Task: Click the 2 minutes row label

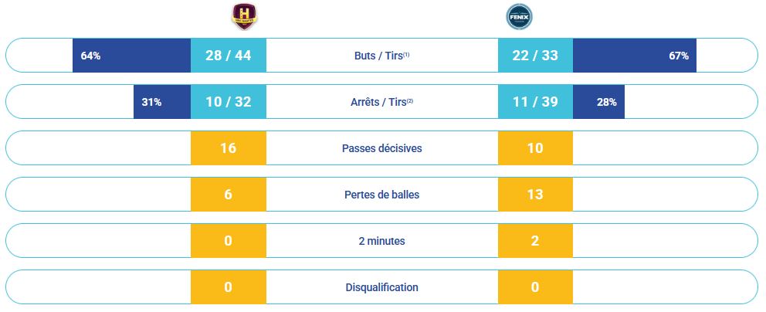Action: pos(382,241)
